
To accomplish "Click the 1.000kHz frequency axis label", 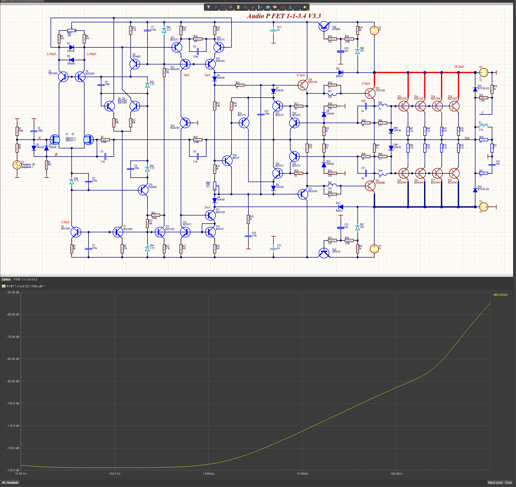I will (208, 474).
